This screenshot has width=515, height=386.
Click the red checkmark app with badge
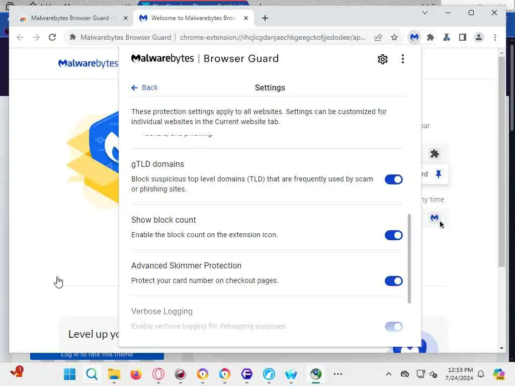pos(17,372)
